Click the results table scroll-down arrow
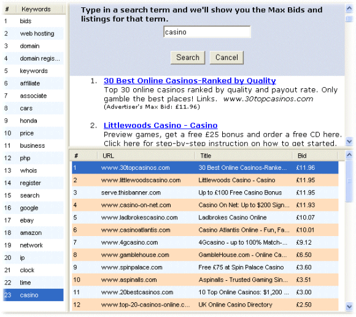356x317 pixels. [x=349, y=307]
